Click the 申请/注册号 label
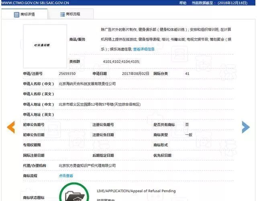257x201 pixels. 33,73
